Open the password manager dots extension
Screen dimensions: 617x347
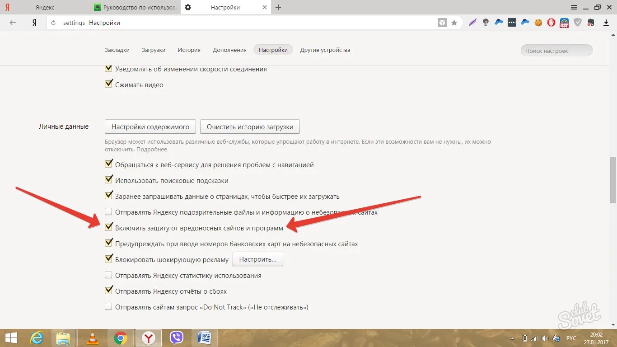[512, 23]
